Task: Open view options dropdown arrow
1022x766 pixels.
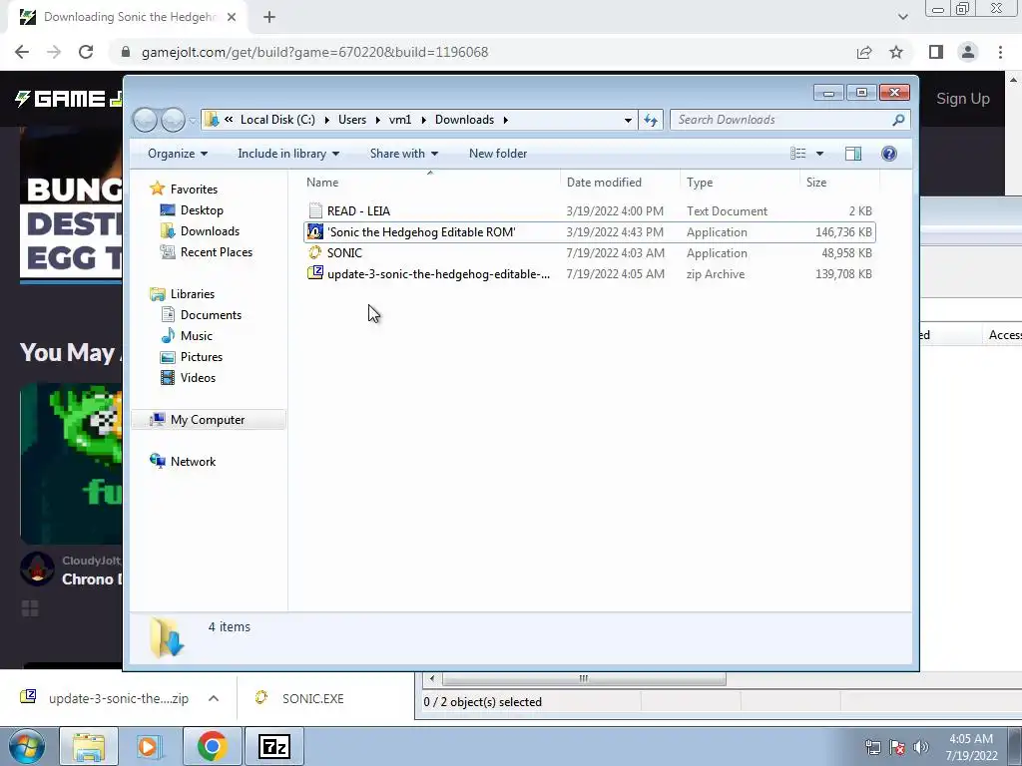Action: (x=820, y=154)
